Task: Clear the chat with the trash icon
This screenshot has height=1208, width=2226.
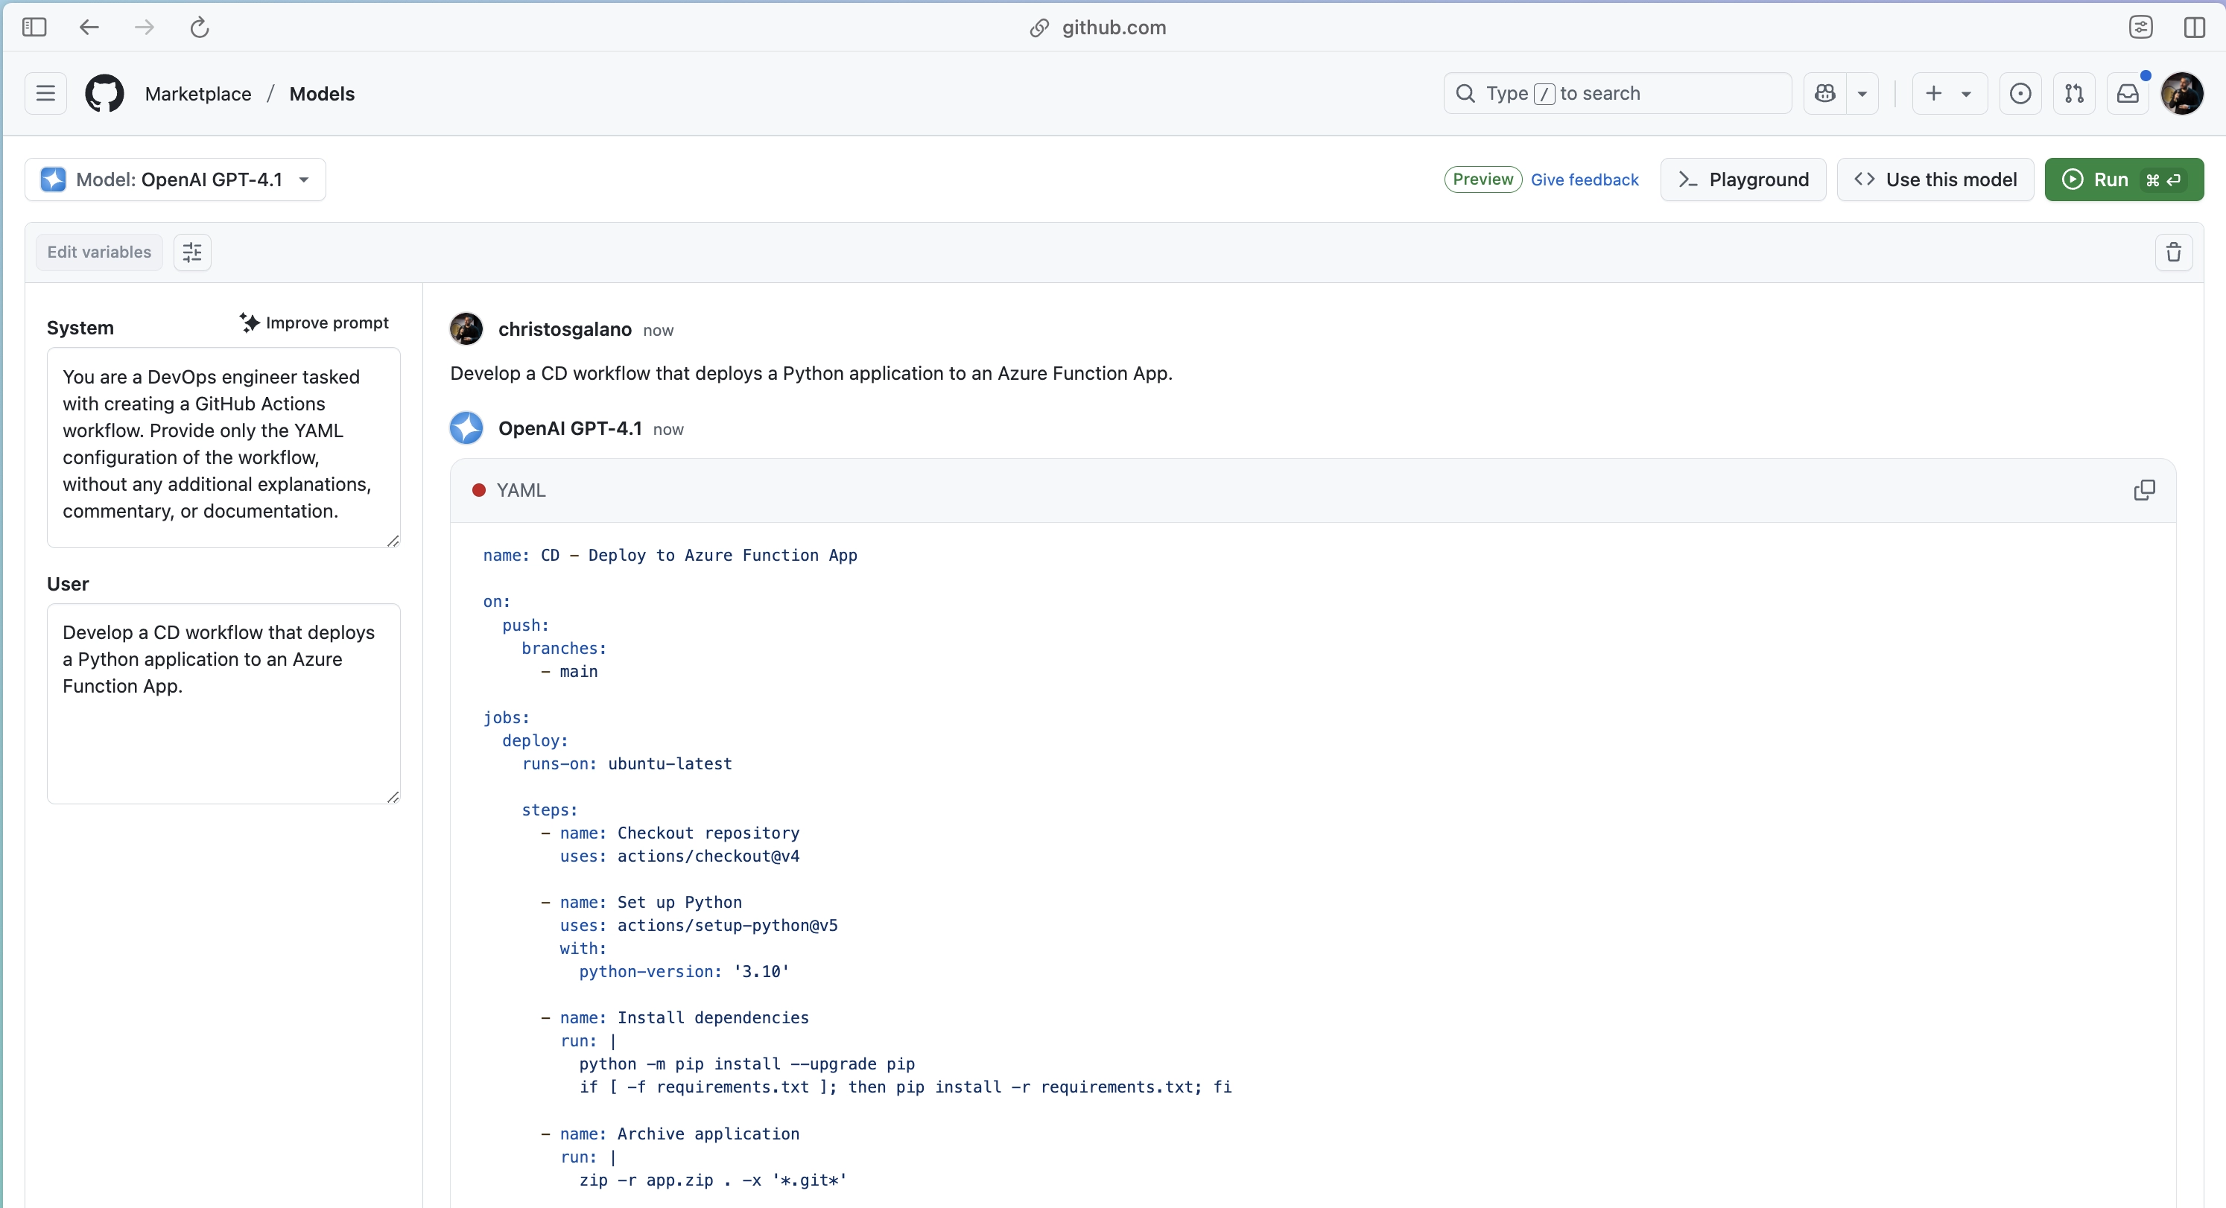Action: (x=2173, y=252)
